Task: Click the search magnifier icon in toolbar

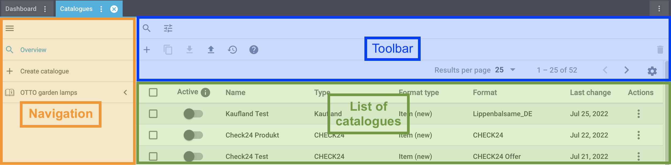Action: [146, 28]
